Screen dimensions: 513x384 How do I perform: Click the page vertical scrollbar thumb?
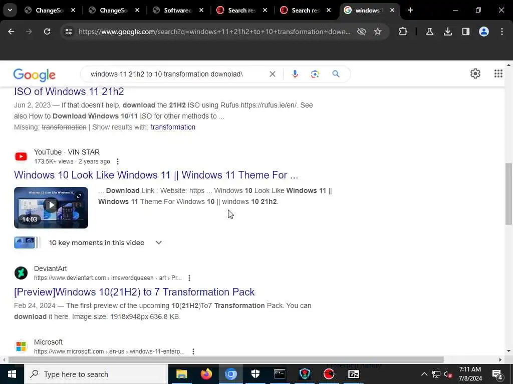click(x=509, y=193)
